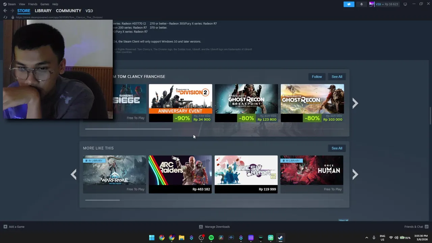Open the Steam menu
Viewport: 432px width, 243px height.
9,4
